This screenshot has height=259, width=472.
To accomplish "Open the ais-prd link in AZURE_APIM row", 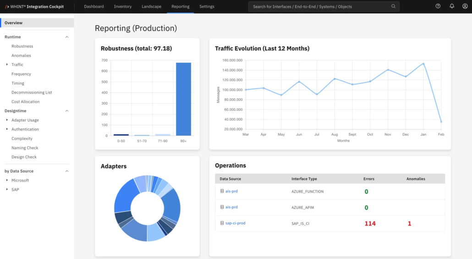I will click(231, 207).
